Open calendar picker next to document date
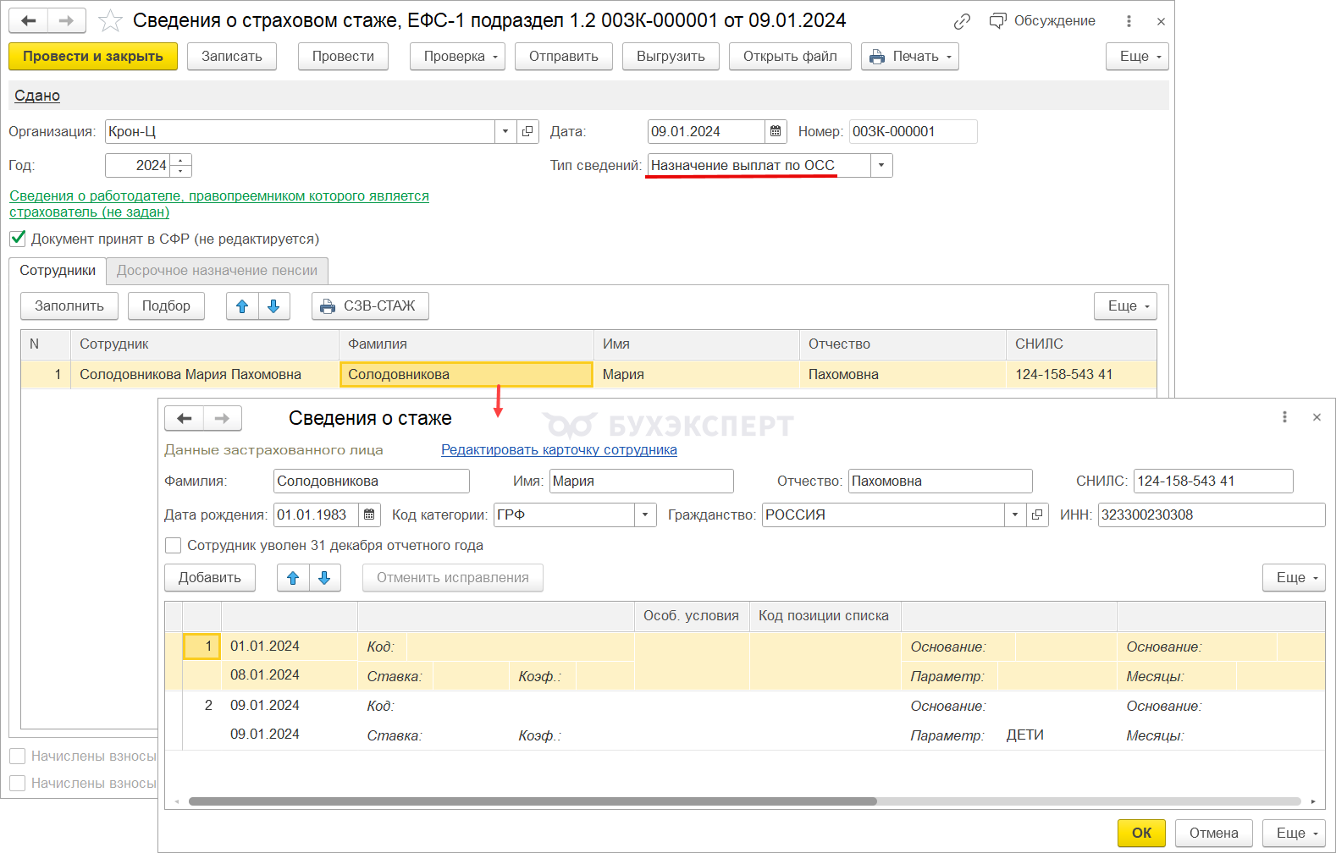Viewport: 1336px width, 853px height. [x=776, y=132]
